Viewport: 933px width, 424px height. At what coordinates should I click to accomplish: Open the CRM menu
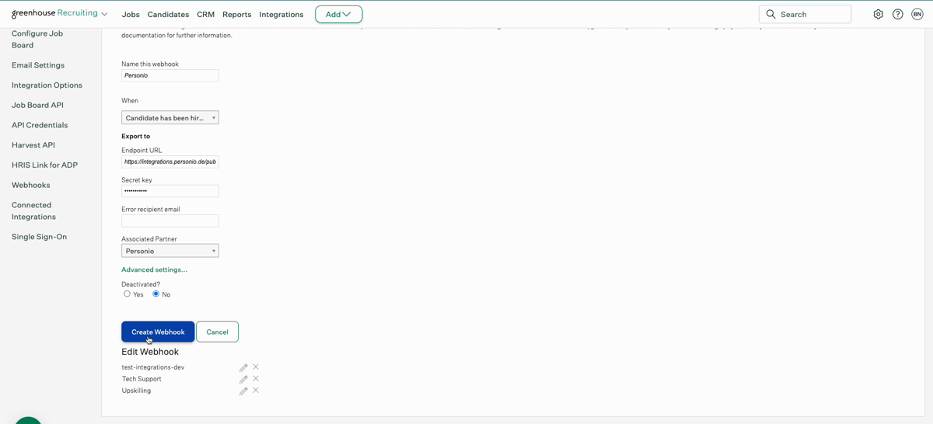[205, 14]
